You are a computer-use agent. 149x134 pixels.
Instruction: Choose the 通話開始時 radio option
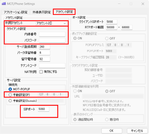point(75,120)
